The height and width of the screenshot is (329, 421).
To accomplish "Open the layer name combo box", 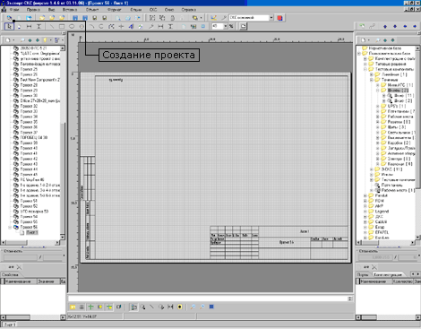I will [x=251, y=18].
